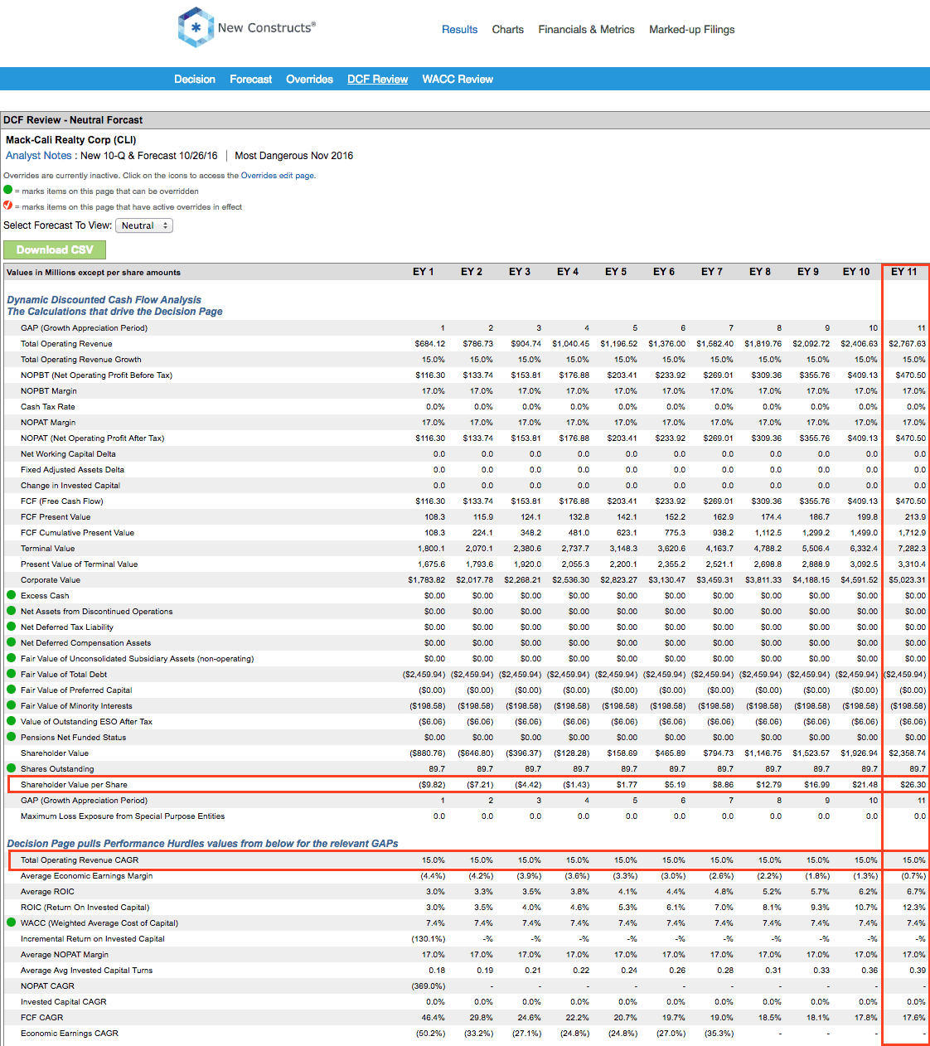The height and width of the screenshot is (1046, 930).
Task: Click the Shareholder Value per Share row label
Action: 74,784
